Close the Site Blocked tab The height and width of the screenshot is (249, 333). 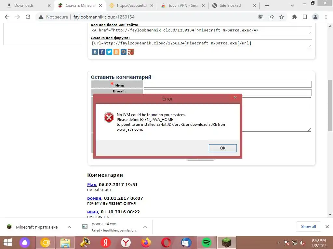click(x=255, y=6)
